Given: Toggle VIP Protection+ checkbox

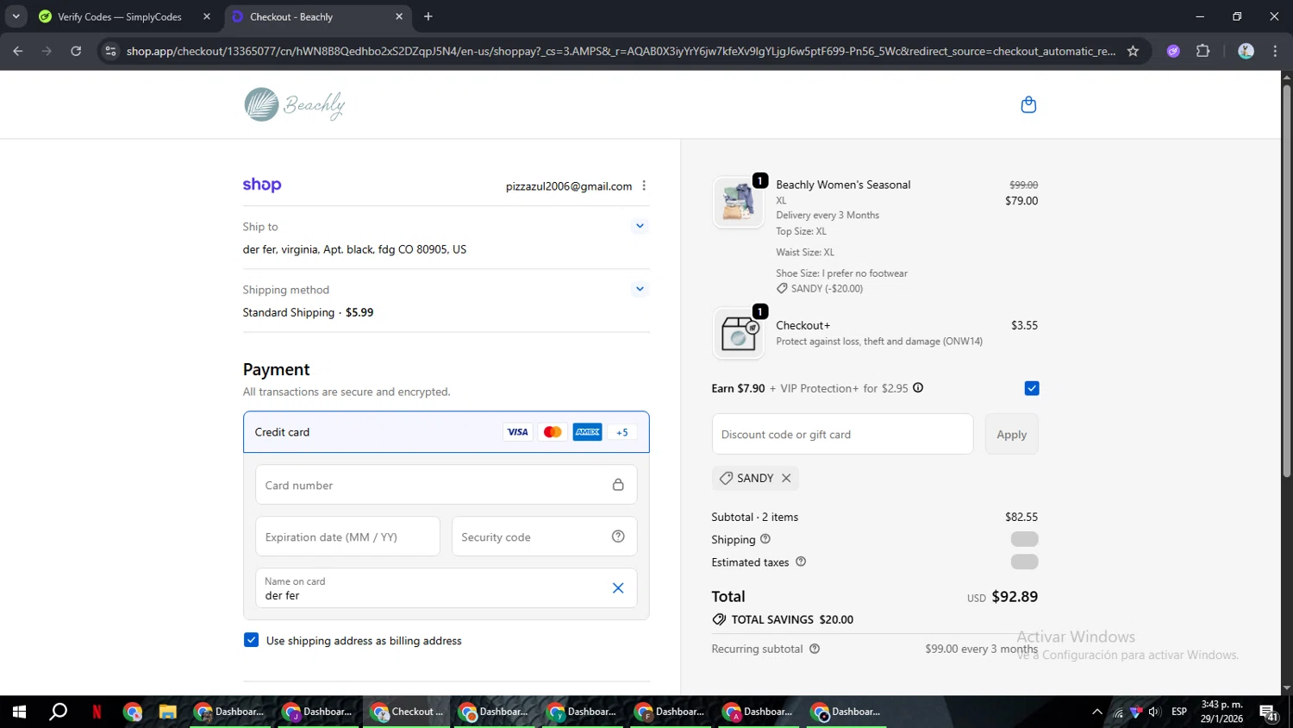Looking at the screenshot, I should tap(1032, 388).
